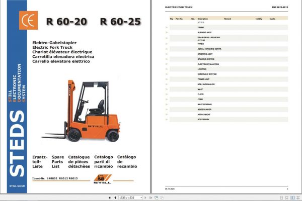The height and width of the screenshot is (201, 302).
Task: Open the MAST section entry
Action: click(200, 89)
